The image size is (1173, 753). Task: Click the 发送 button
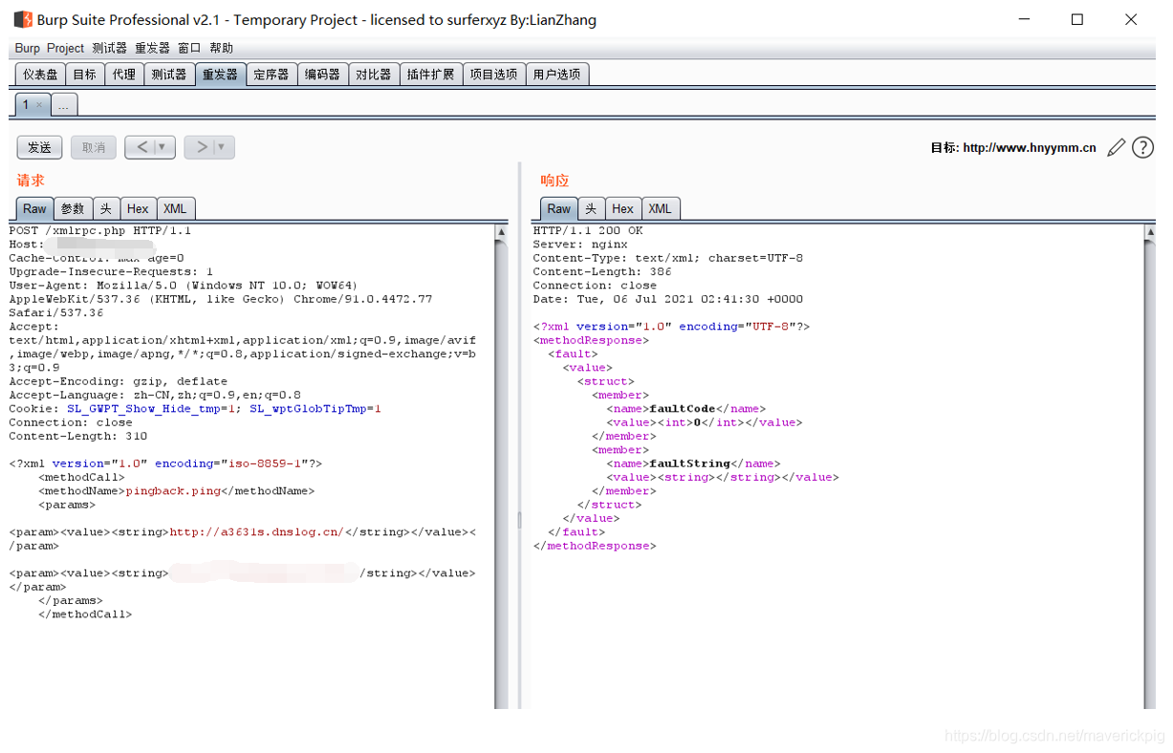(x=39, y=147)
